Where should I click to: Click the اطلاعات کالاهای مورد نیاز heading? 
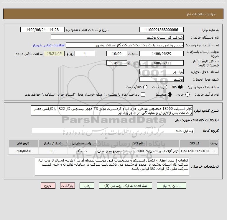pos(197,120)
